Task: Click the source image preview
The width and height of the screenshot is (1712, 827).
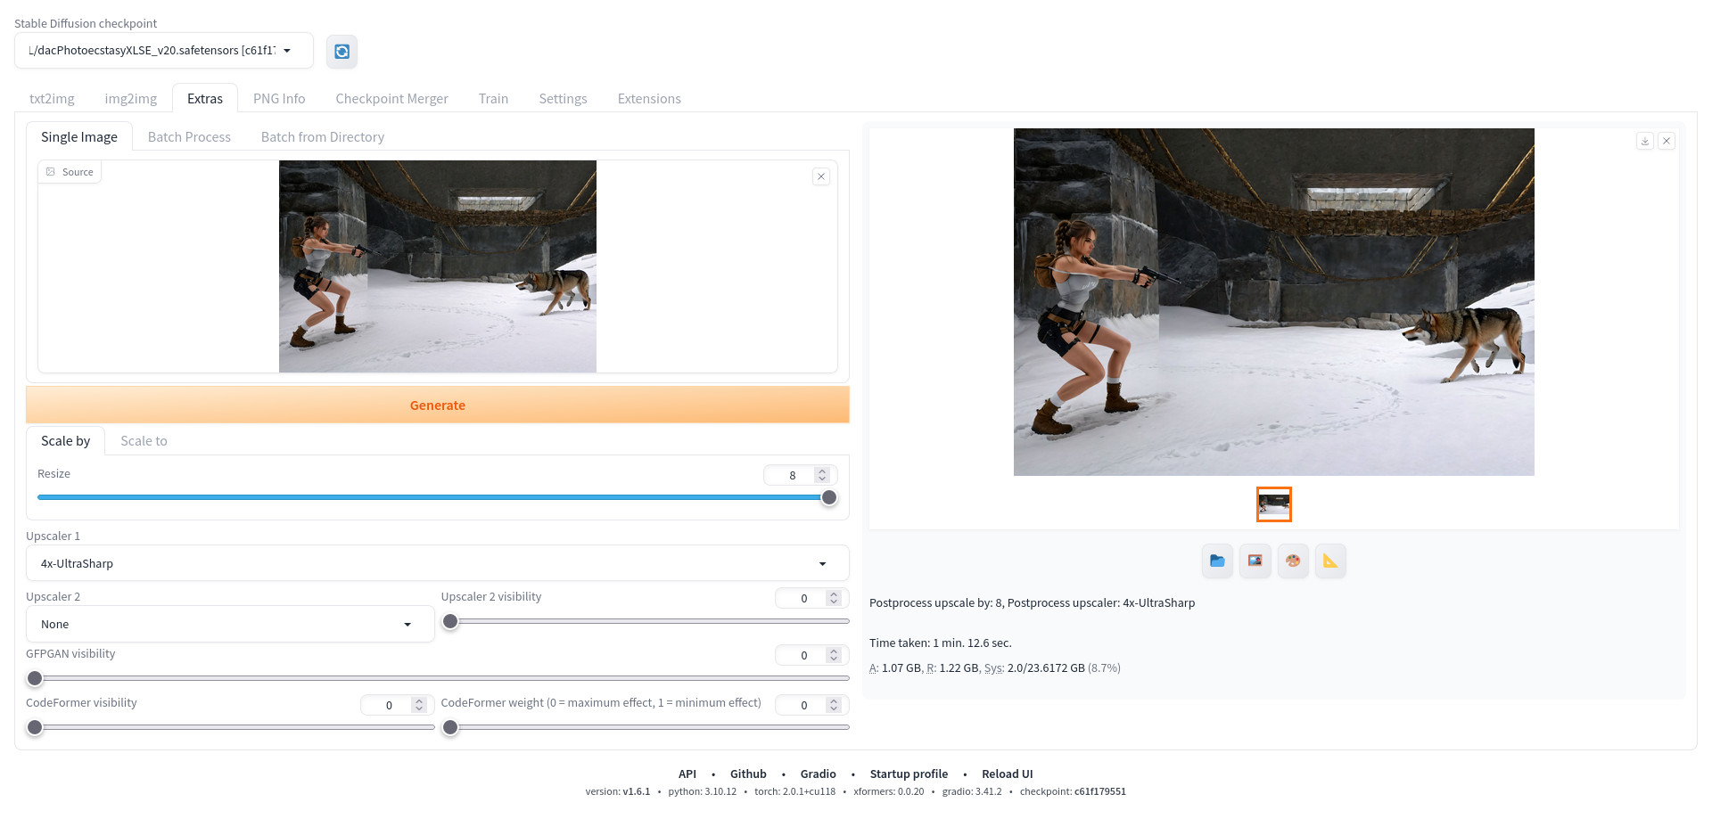Action: pyautogui.click(x=437, y=266)
